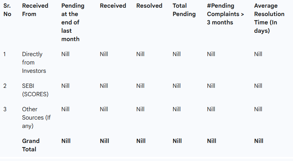This screenshot has width=293, height=161.
Task: Click Total Pending value in SEBI (SCORES) row
Action: point(177,86)
